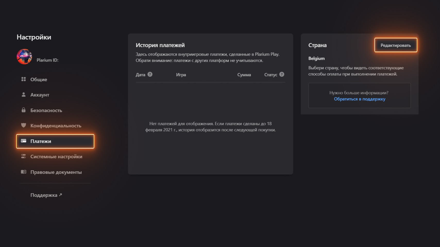Click the book icon beside Правовые документы
This screenshot has height=247, width=440.
23,172
